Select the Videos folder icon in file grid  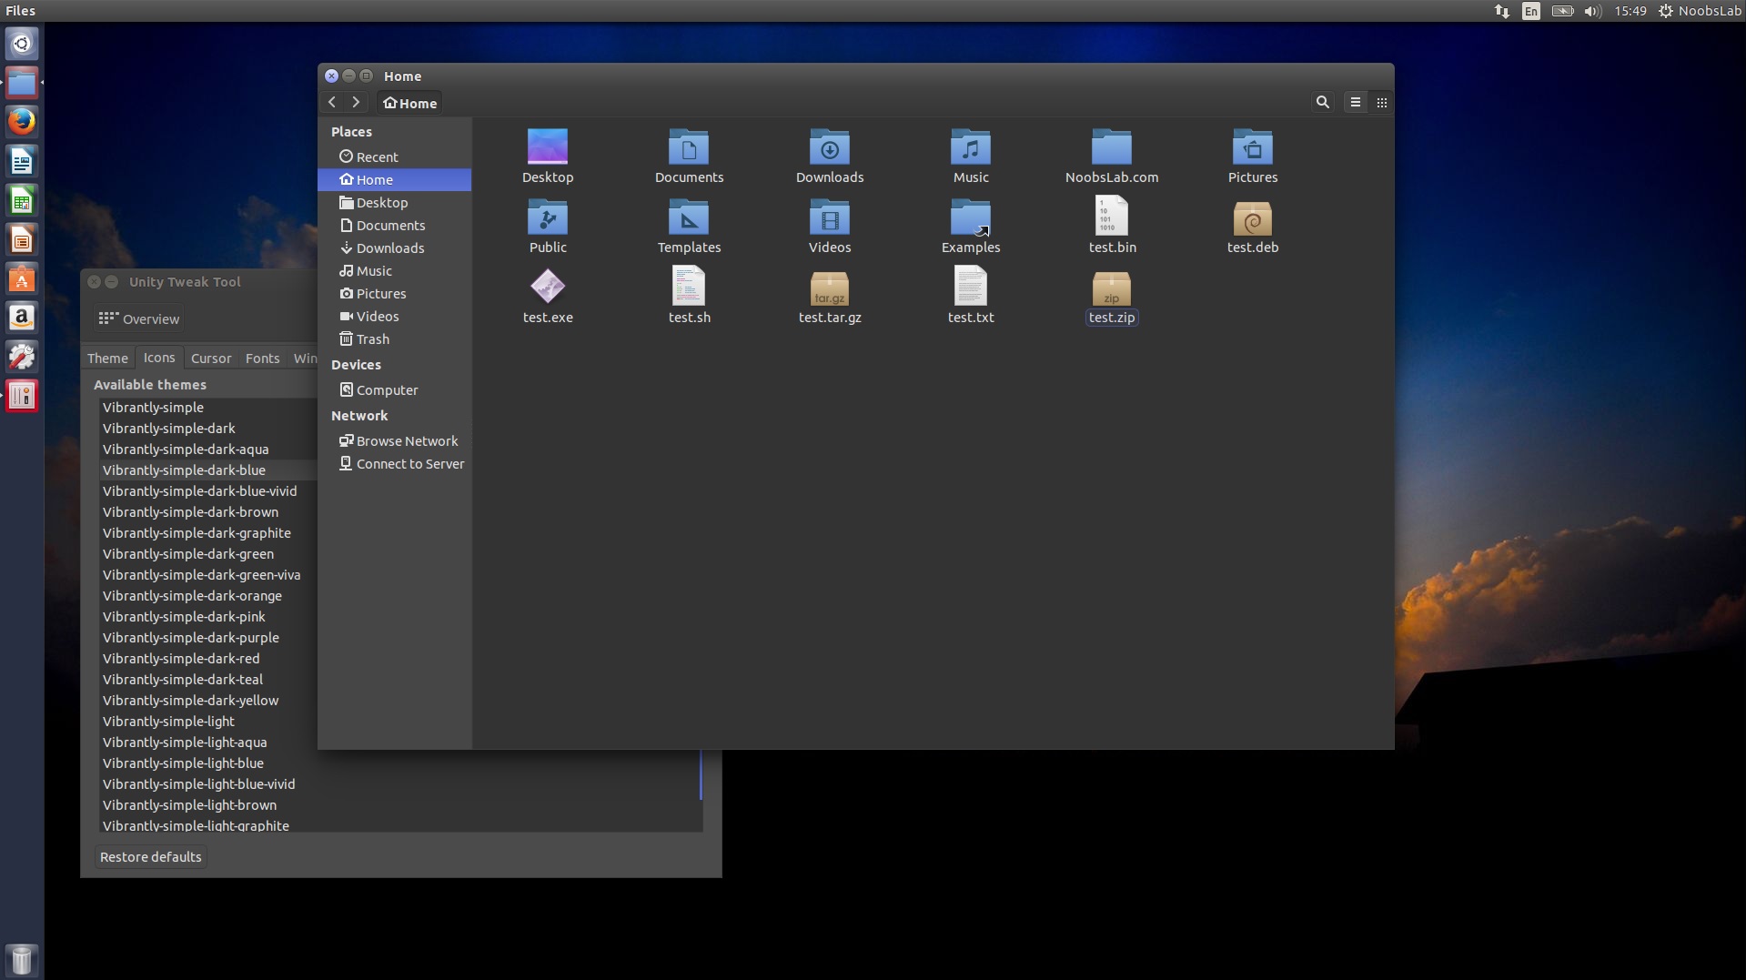(830, 217)
